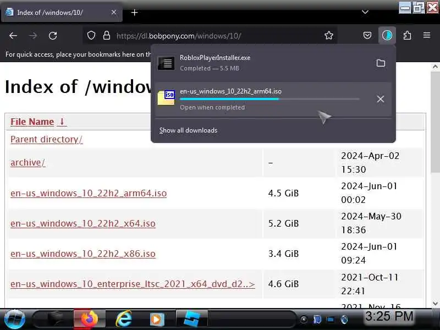This screenshot has height=330, width=440.
Task: Cancel the arm64 iso download
Action: [381, 99]
